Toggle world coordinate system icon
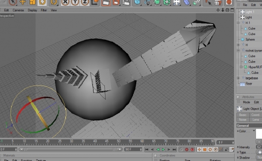This screenshot has height=161, width=262. point(95,2)
